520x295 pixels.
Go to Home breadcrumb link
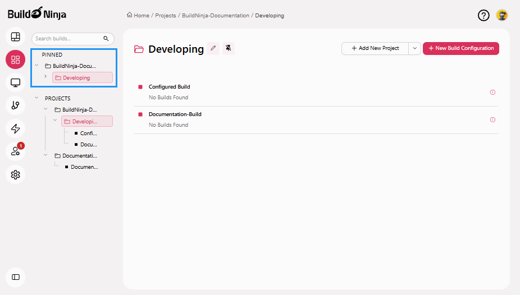(x=142, y=16)
